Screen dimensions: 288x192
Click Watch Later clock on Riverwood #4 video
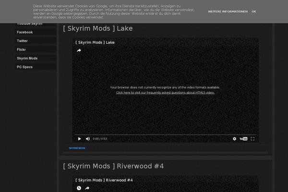[x=79, y=188]
